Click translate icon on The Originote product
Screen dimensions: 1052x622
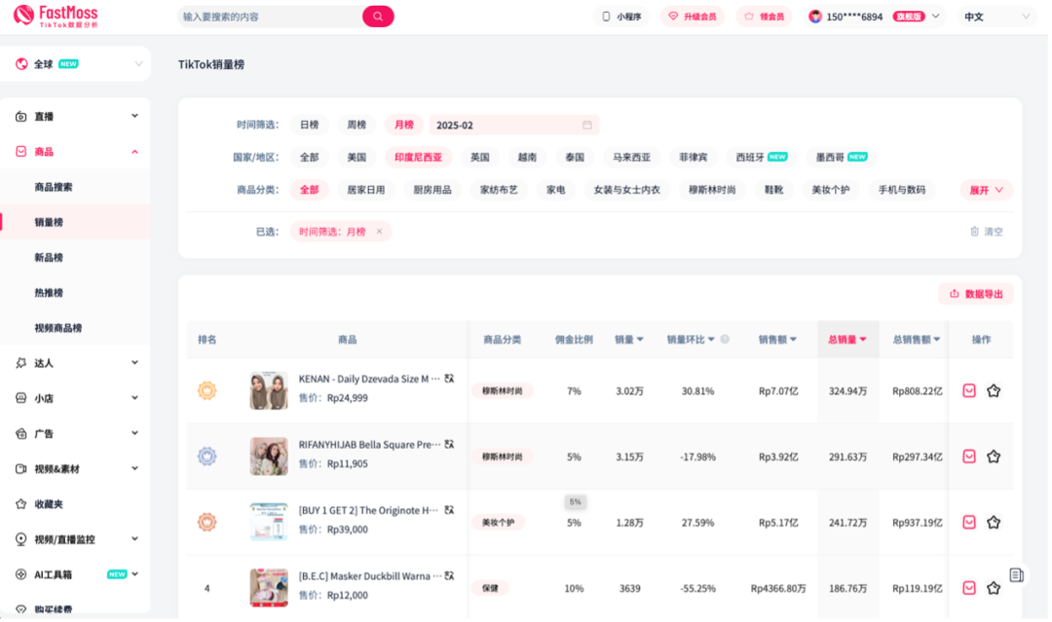pos(449,510)
